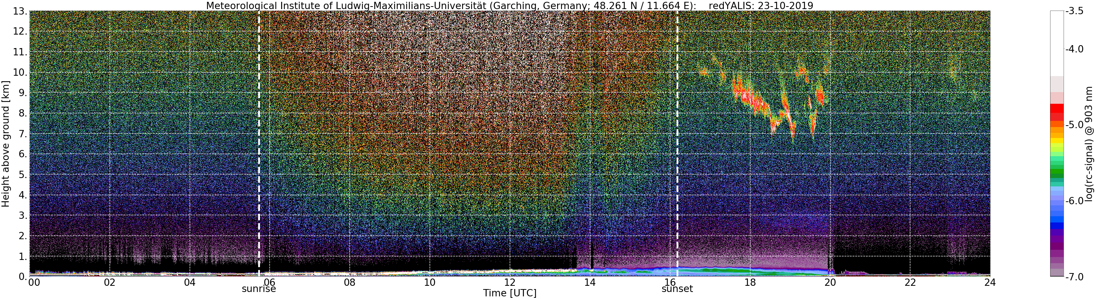
Task: Click the colorbar tick label '-7.0'
Action: (1074, 277)
